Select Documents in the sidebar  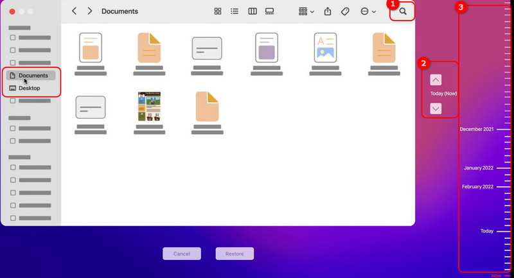[x=32, y=76]
